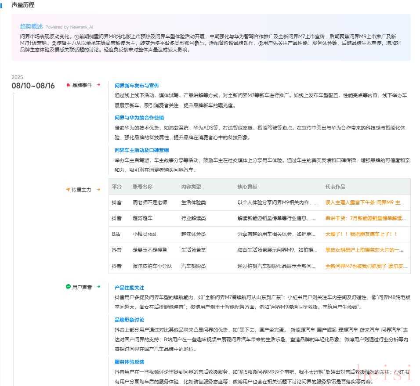Open the 问界新车发布与宣传 heading

point(137,86)
